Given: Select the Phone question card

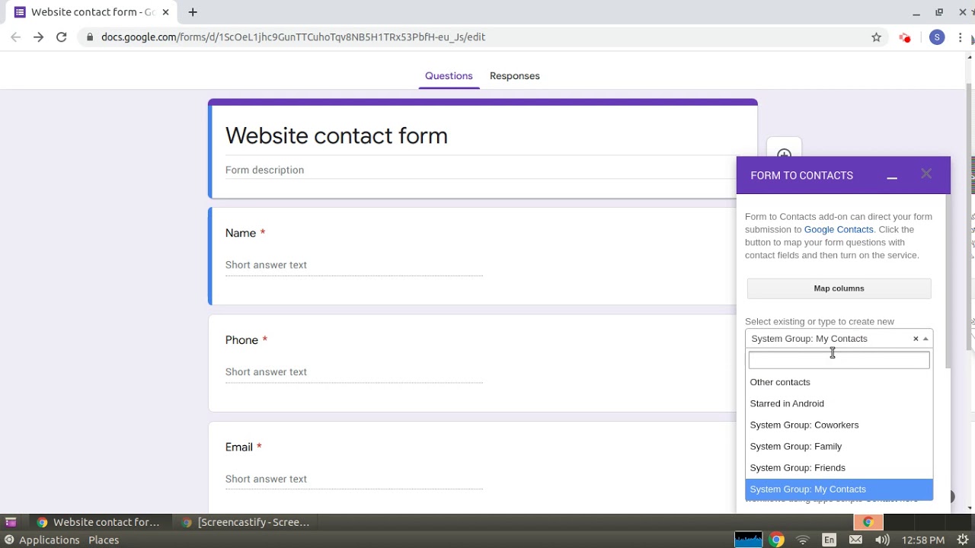Looking at the screenshot, I should [x=473, y=363].
